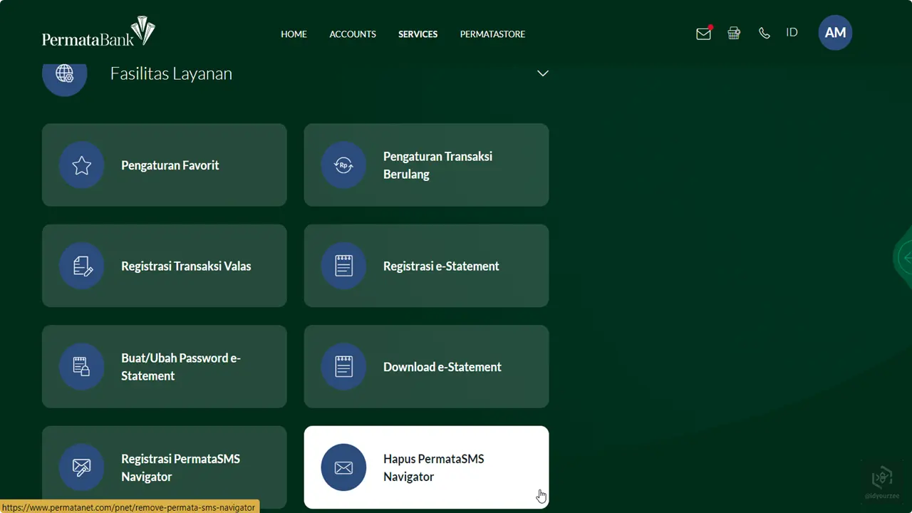Viewport: 912px width, 513px height.
Task: Click the Rp recurring icon of Transaksi Berulang
Action: coord(344,165)
